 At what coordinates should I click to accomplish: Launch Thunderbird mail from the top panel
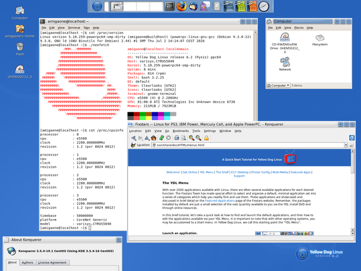[193, 6]
